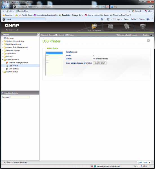Click Add to Favorites Bar star icon
Viewport: 155px width, 169px height.
(x=16, y=15)
